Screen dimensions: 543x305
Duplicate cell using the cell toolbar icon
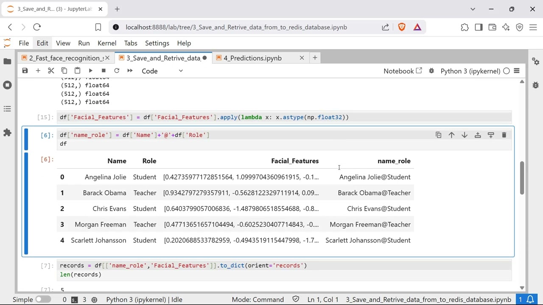[439, 135]
